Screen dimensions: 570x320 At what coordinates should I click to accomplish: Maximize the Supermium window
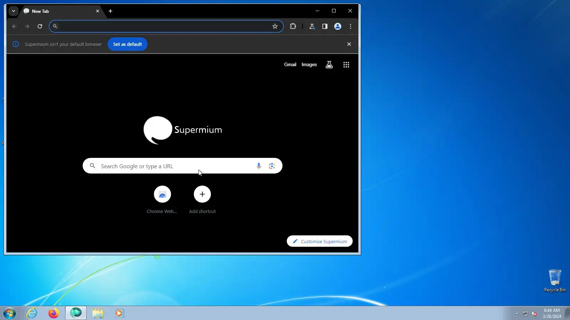334,11
